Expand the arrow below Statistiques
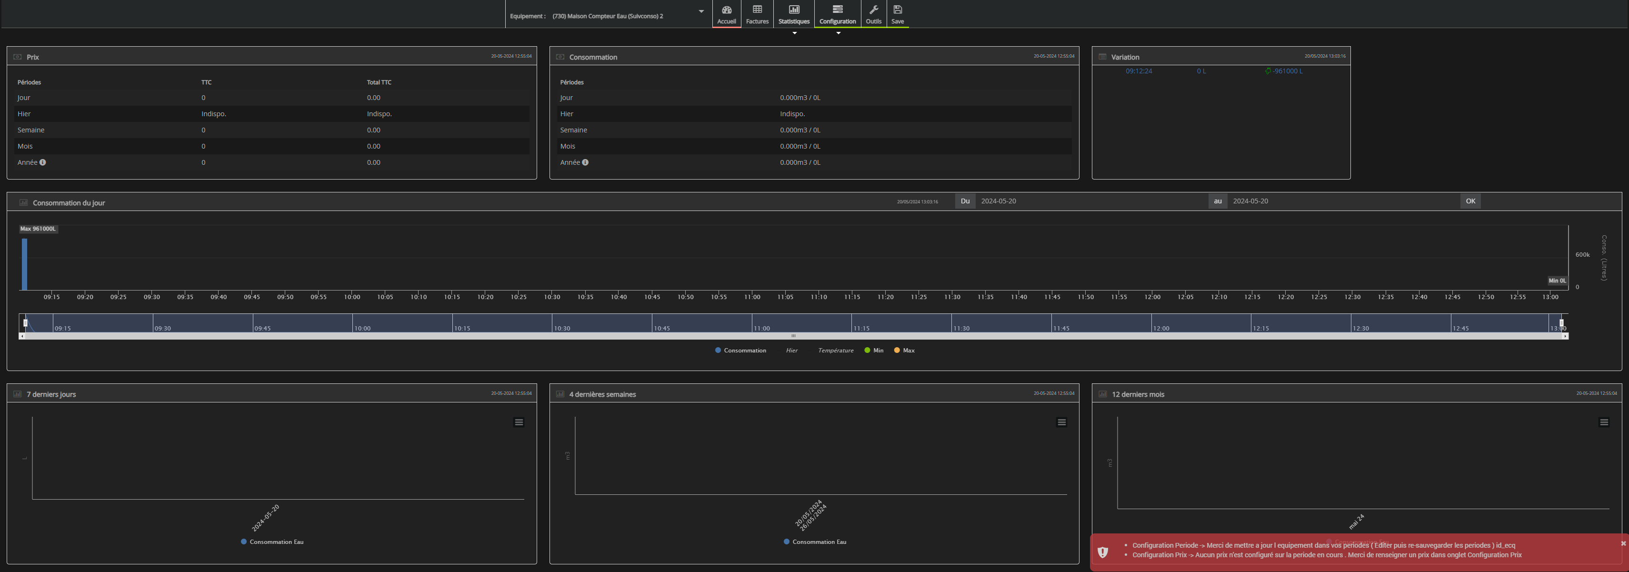Screen dimensions: 1629x572 [x=794, y=33]
